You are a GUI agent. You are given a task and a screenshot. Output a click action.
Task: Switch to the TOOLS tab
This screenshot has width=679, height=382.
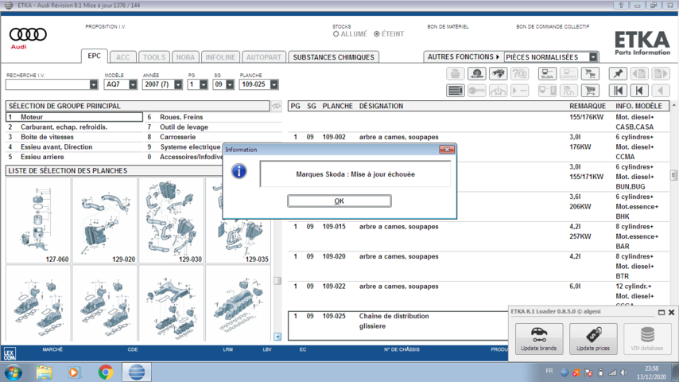154,57
